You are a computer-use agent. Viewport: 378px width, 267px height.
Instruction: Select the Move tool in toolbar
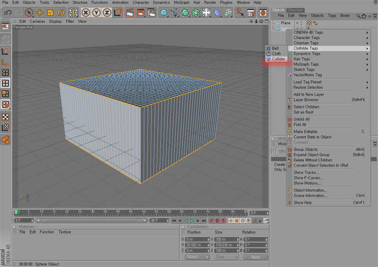pos(40,13)
